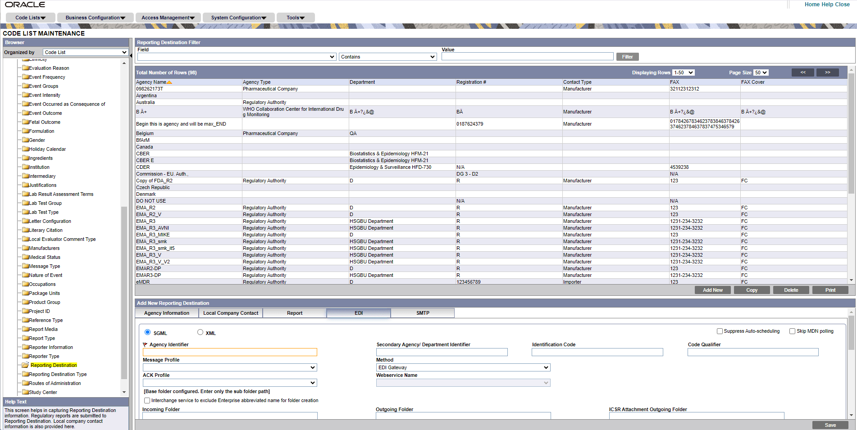This screenshot has width=857, height=430.
Task: Open the Contains condition dropdown
Action: coord(388,57)
